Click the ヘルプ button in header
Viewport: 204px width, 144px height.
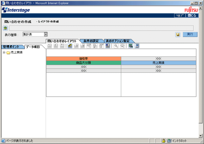(x=180, y=16)
